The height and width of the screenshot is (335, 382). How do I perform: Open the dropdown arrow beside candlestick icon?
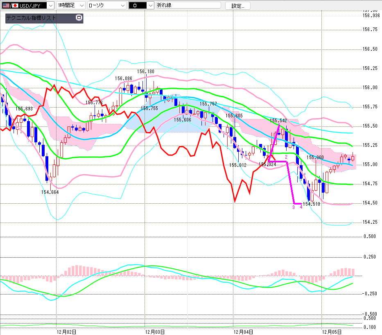coord(150,5)
